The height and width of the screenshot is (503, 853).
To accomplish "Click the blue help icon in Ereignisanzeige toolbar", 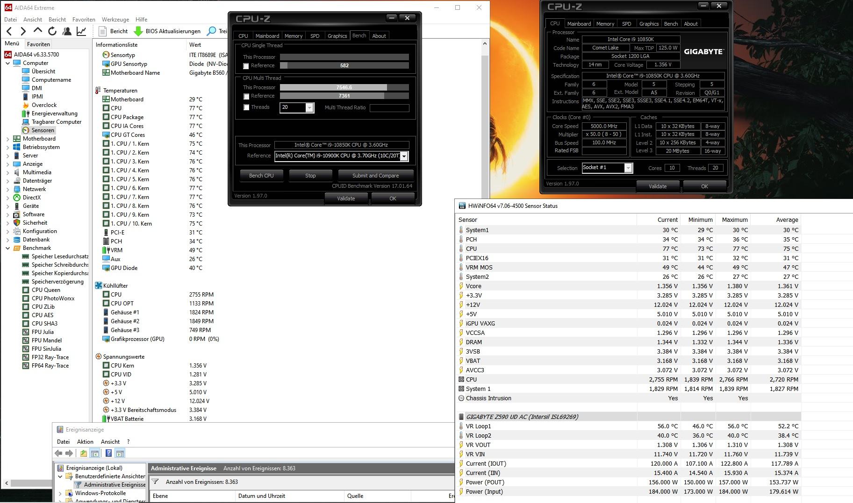I will click(x=108, y=453).
